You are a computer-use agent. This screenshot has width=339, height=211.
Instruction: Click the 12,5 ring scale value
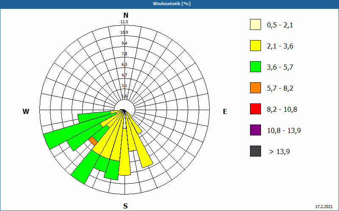point(125,22)
